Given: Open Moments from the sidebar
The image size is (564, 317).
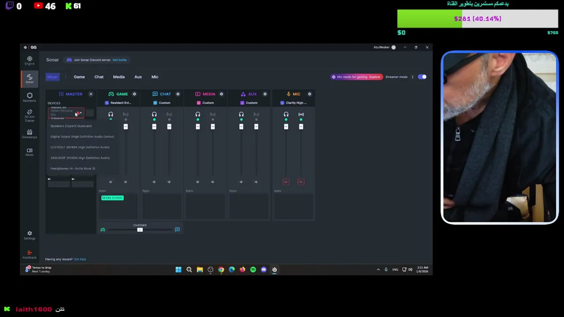Looking at the screenshot, I should [x=30, y=97].
